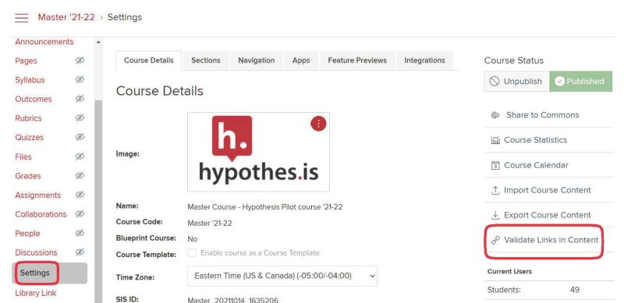Image resolution: width=624 pixels, height=303 pixels.
Task: Switch to the Navigation tab
Action: [x=257, y=61]
